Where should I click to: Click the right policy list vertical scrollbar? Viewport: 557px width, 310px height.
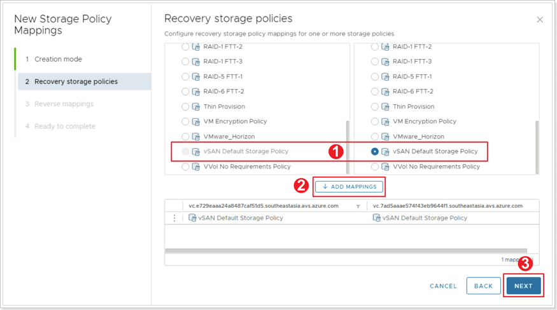537,147
